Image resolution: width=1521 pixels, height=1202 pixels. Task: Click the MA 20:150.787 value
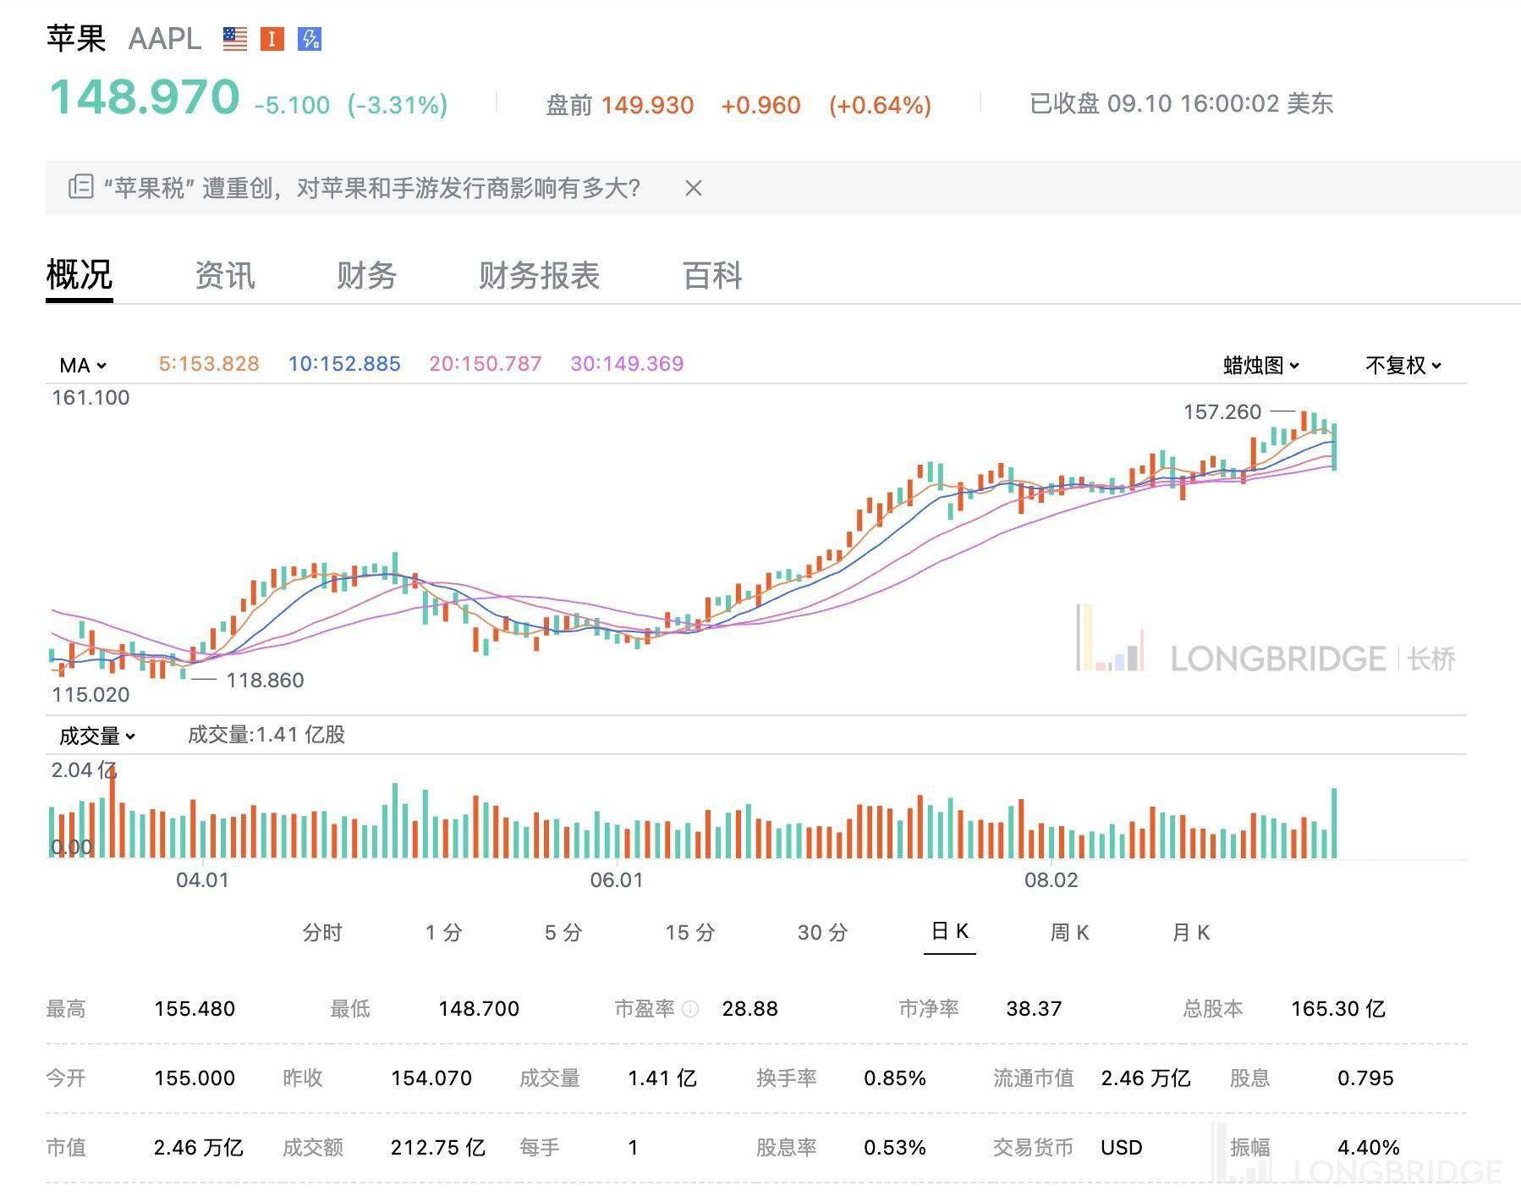pos(486,364)
